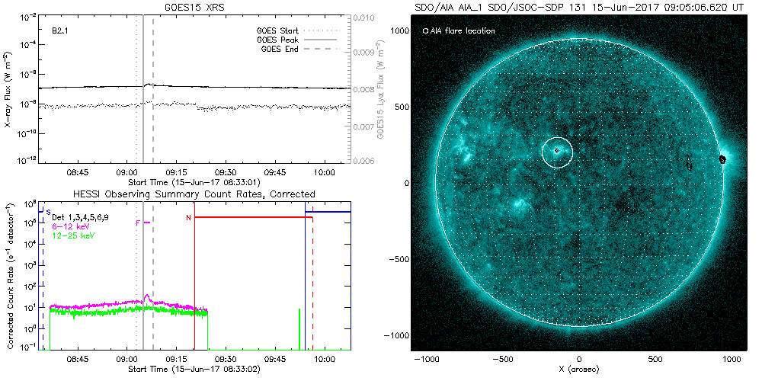762x381 pixels.
Task: Click the SDO/AIA 131 image title
Action: pyautogui.click(x=579, y=7)
